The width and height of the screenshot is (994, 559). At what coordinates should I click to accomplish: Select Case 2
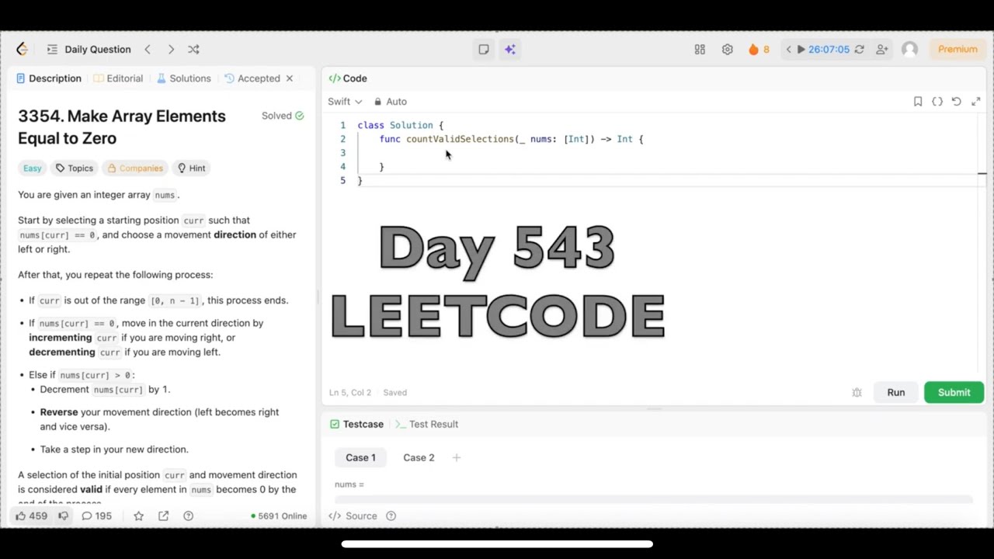(x=419, y=457)
